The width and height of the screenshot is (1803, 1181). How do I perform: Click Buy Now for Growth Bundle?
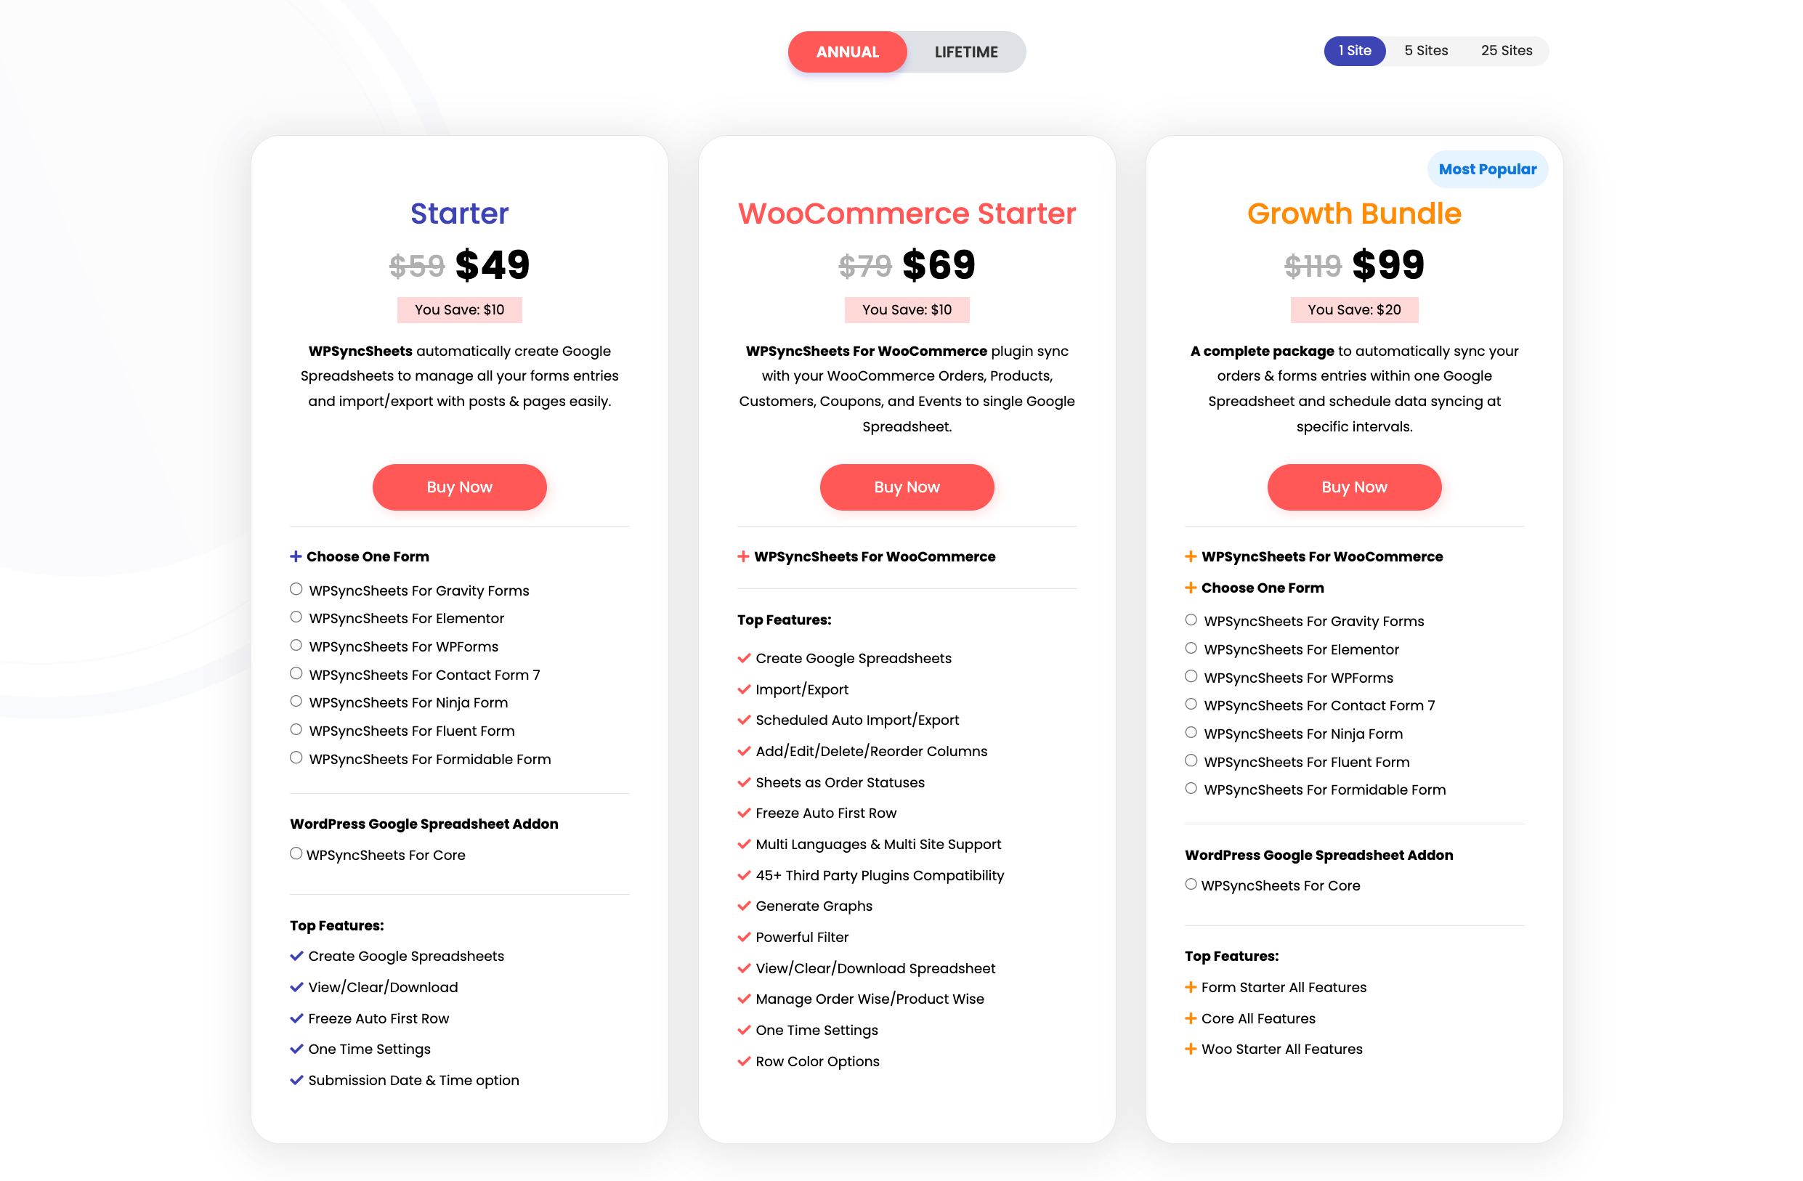pos(1353,487)
